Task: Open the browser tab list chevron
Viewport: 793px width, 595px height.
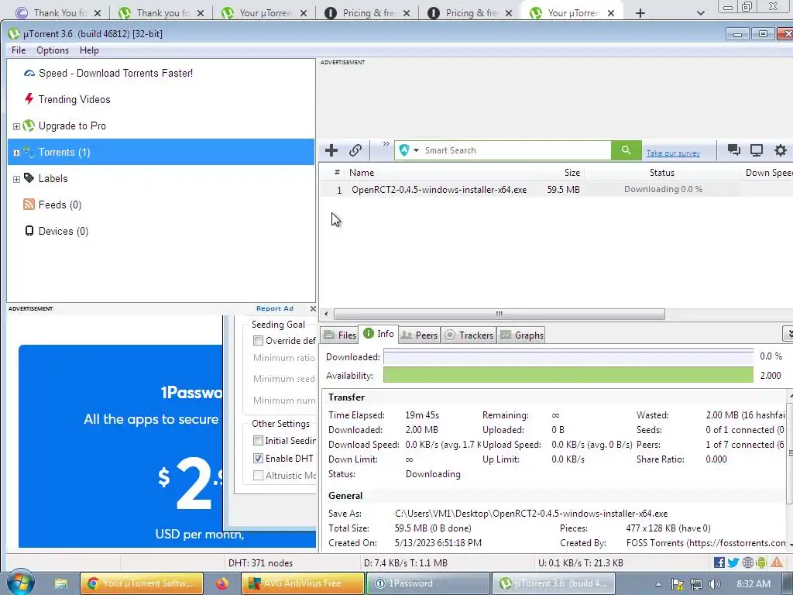Action: point(700,13)
